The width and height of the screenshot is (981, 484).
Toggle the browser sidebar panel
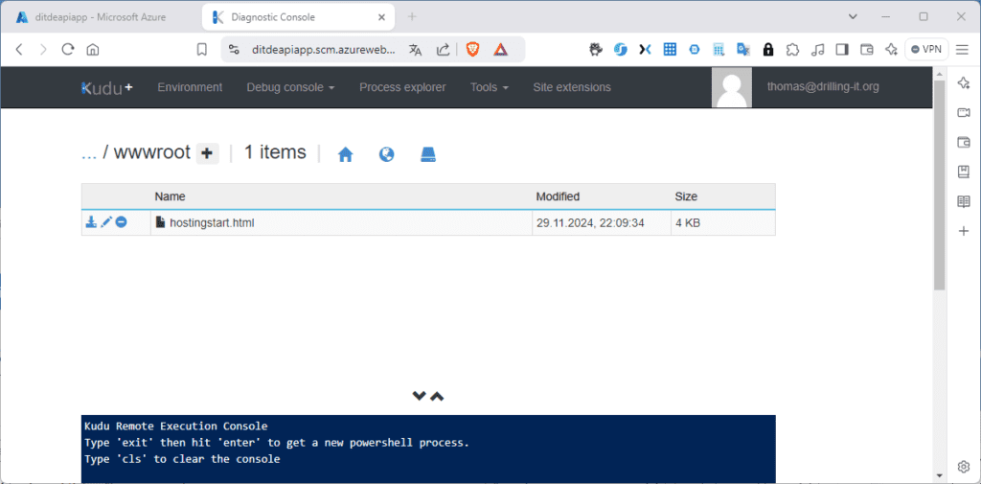coord(842,50)
